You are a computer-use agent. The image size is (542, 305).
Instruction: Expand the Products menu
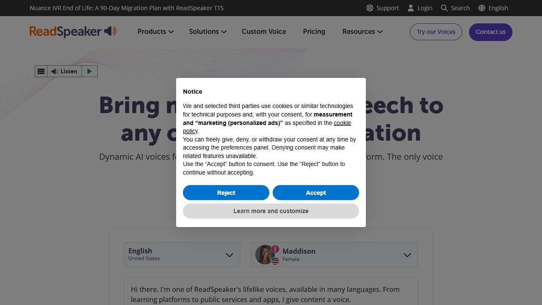pyautogui.click(x=155, y=31)
